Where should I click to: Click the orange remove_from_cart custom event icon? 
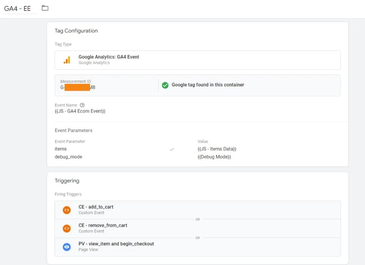(x=67, y=229)
